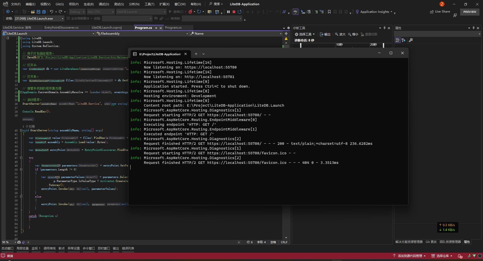The image size is (483, 261).
Task: Toggle Categorized view in the Properties panel
Action: coord(397,40)
